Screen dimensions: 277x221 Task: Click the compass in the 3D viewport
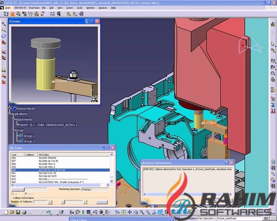click(251, 43)
